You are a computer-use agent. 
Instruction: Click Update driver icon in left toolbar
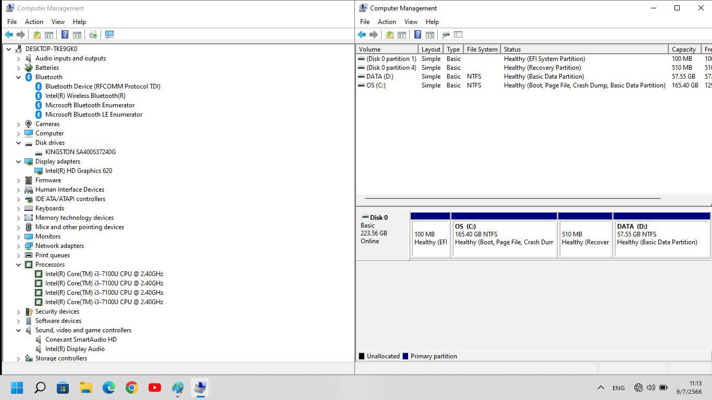pyautogui.click(x=93, y=35)
